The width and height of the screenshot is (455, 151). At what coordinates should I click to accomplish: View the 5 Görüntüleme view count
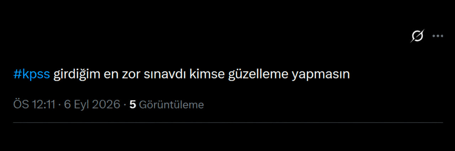166,105
